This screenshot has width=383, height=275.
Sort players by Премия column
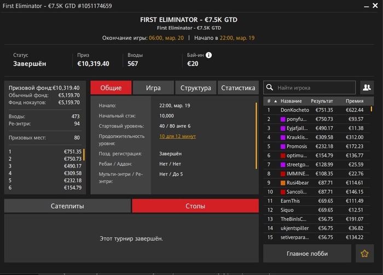coord(355,101)
